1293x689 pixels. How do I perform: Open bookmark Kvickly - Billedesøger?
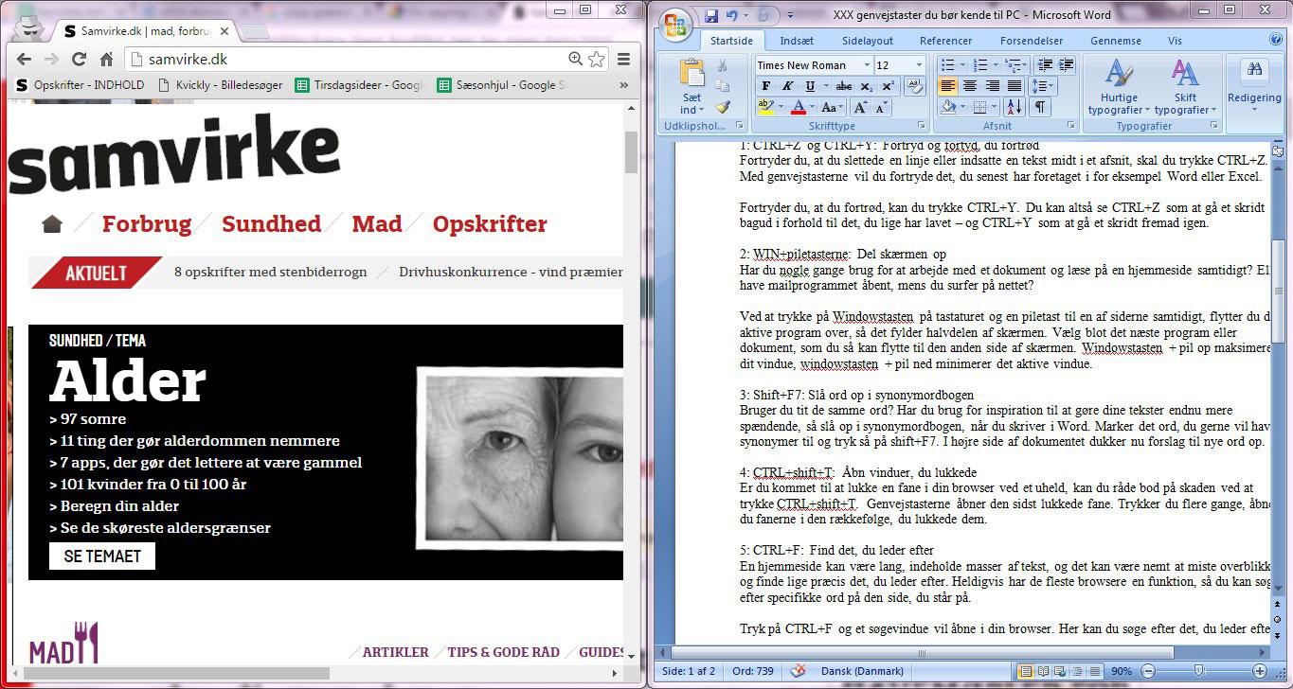[x=220, y=85]
